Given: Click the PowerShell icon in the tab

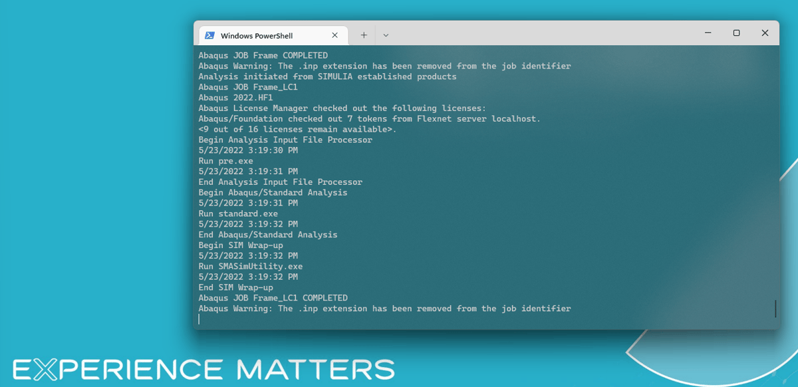Looking at the screenshot, I should 209,35.
